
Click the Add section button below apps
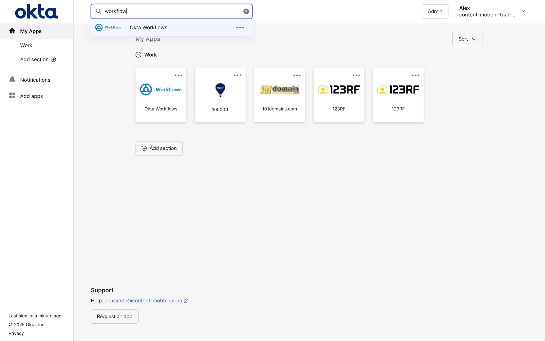coord(159,148)
